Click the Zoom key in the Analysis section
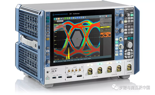The height and width of the screenshot is (95, 155). 126,30
